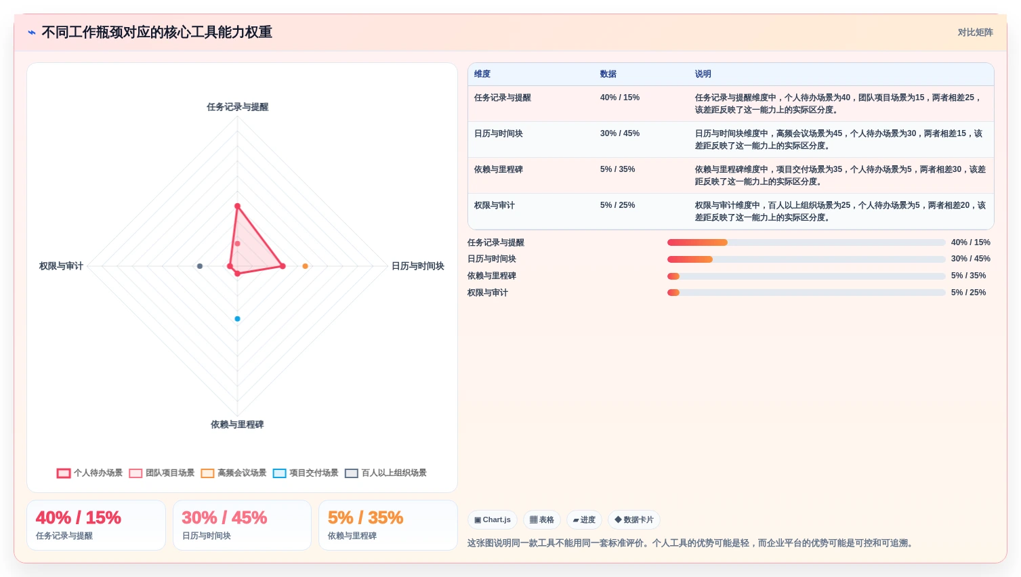Toggle the 个人待办场景 legend swatch
This screenshot has width=1021, height=577.
pyautogui.click(x=64, y=473)
